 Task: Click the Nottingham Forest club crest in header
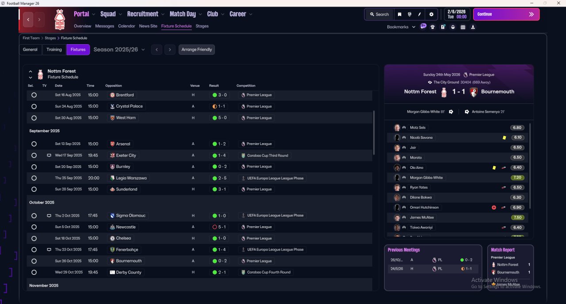tap(59, 20)
